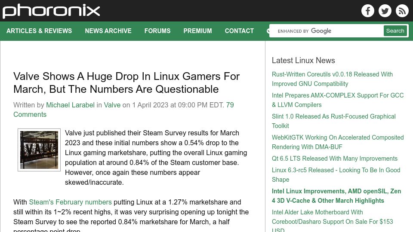Image resolution: width=413 pixels, height=232 pixels.
Task: Open Slint 1.0 Released news link
Action: coord(334,121)
